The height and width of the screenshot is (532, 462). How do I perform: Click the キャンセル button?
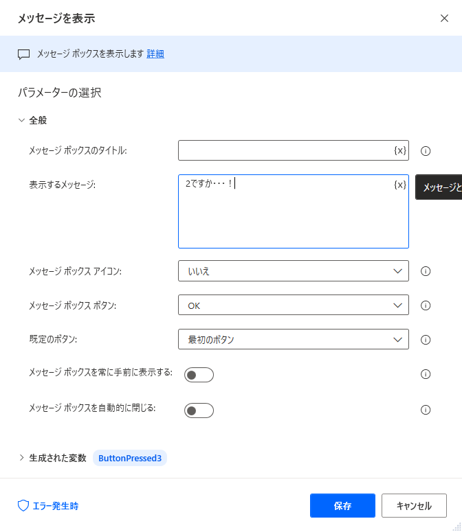[x=414, y=505]
